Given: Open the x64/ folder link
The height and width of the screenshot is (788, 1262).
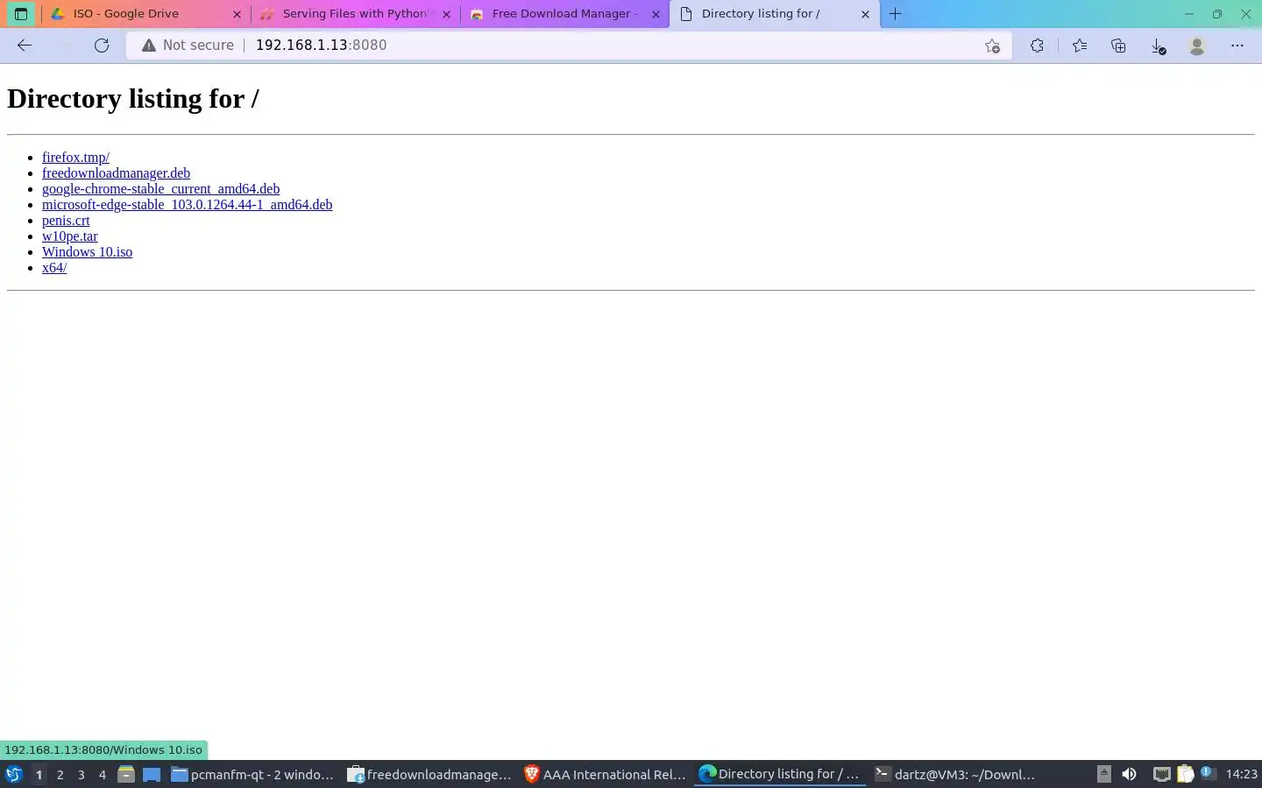Looking at the screenshot, I should (54, 268).
